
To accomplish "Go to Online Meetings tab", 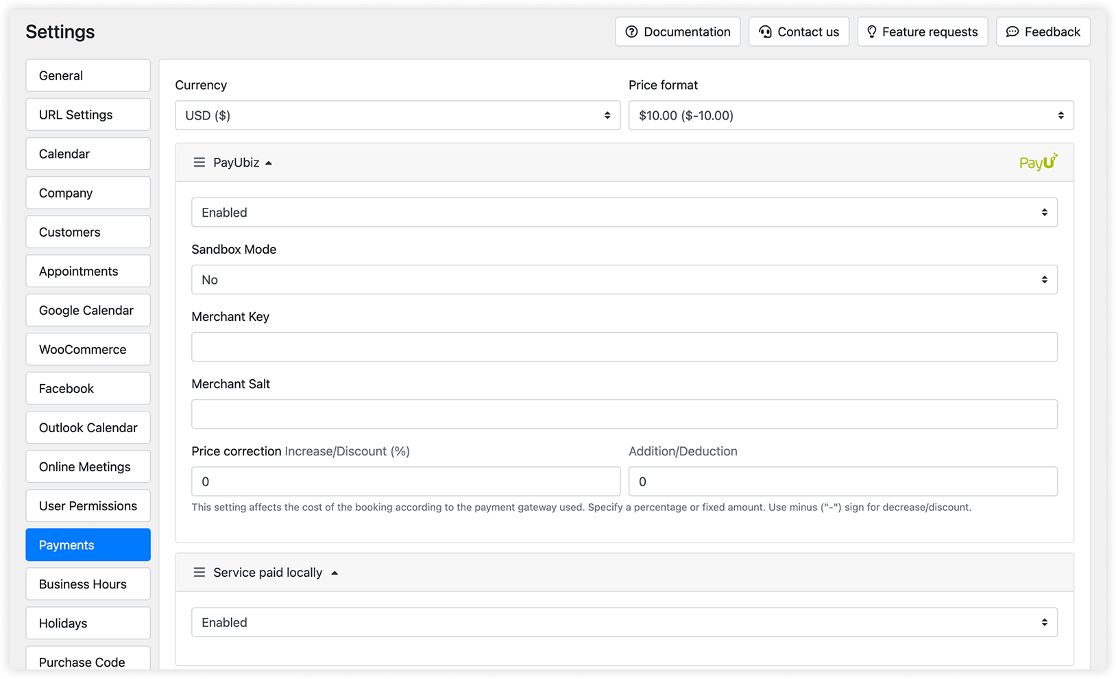I will point(88,466).
